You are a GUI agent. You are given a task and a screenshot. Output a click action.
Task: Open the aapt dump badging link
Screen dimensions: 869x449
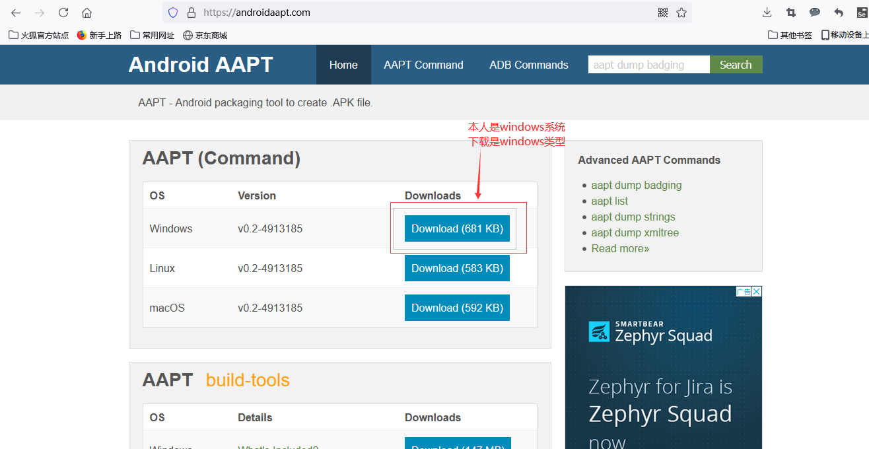coord(636,185)
